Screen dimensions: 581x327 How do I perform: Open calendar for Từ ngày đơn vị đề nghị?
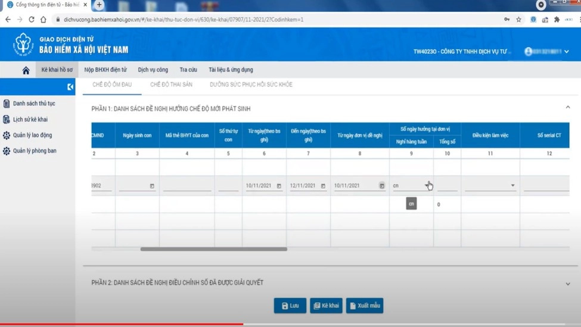pyautogui.click(x=382, y=186)
